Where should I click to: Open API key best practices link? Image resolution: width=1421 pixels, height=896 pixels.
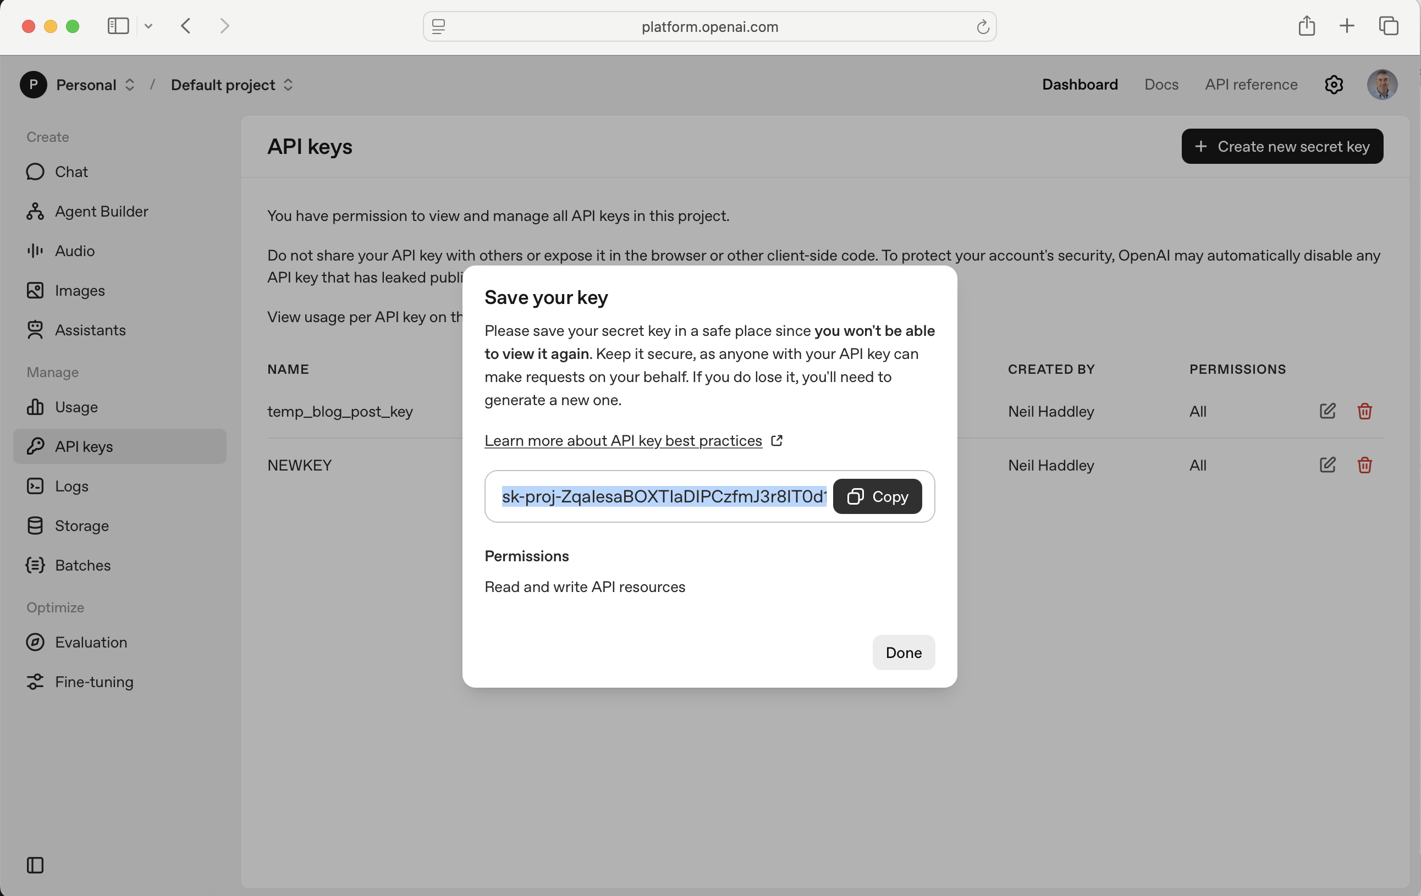click(623, 441)
